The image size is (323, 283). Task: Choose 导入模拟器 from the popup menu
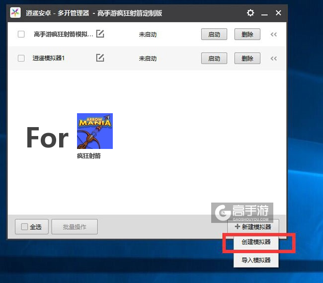(x=256, y=260)
